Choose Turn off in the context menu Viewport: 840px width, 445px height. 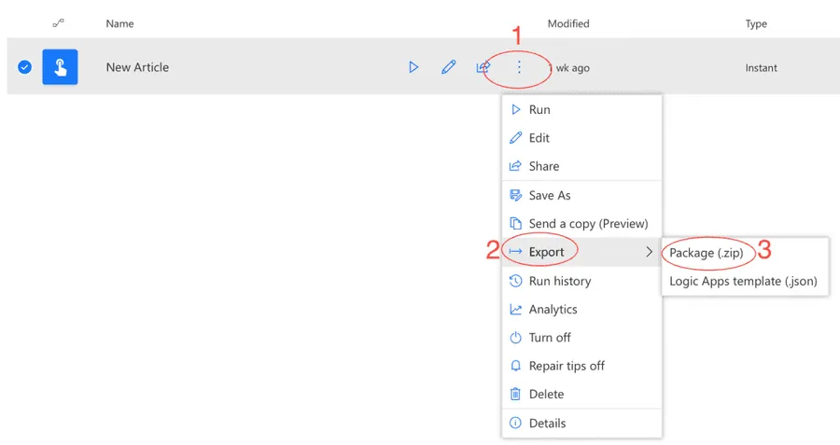pos(550,338)
